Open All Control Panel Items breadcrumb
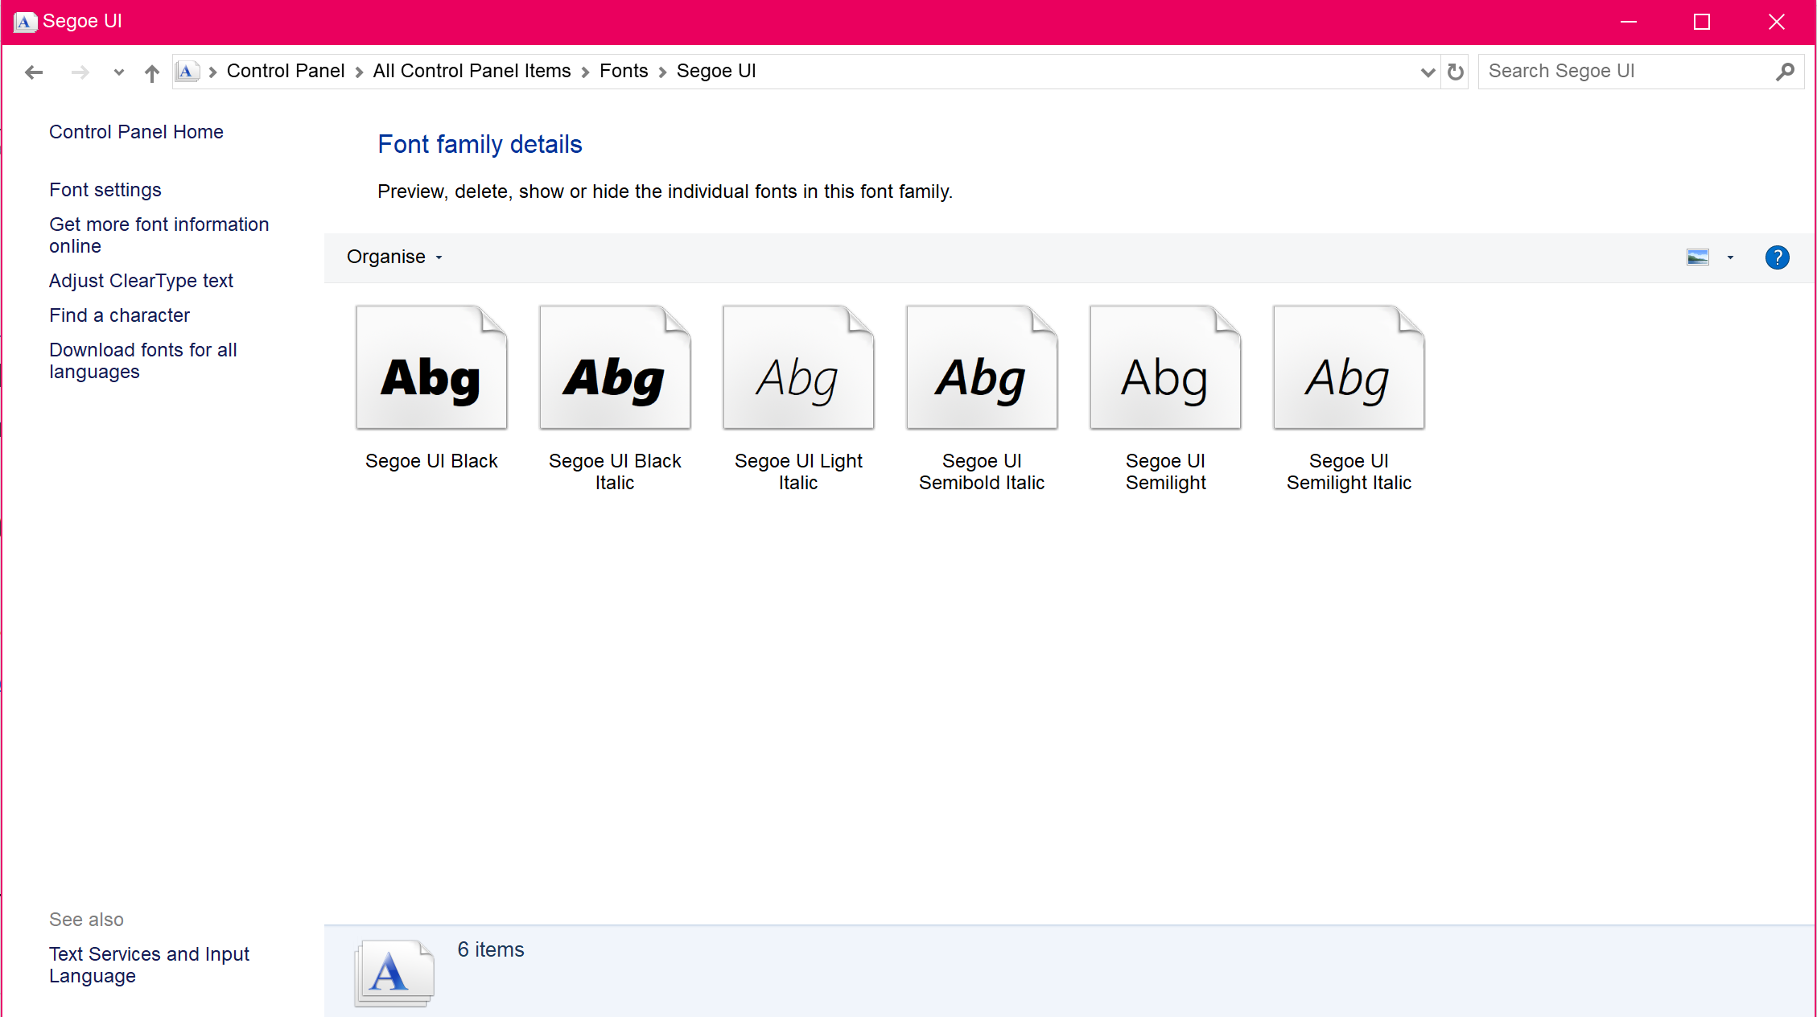 (x=472, y=71)
